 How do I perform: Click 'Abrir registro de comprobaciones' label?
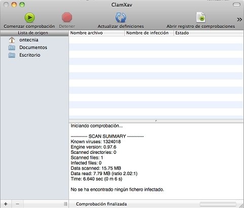(201, 26)
